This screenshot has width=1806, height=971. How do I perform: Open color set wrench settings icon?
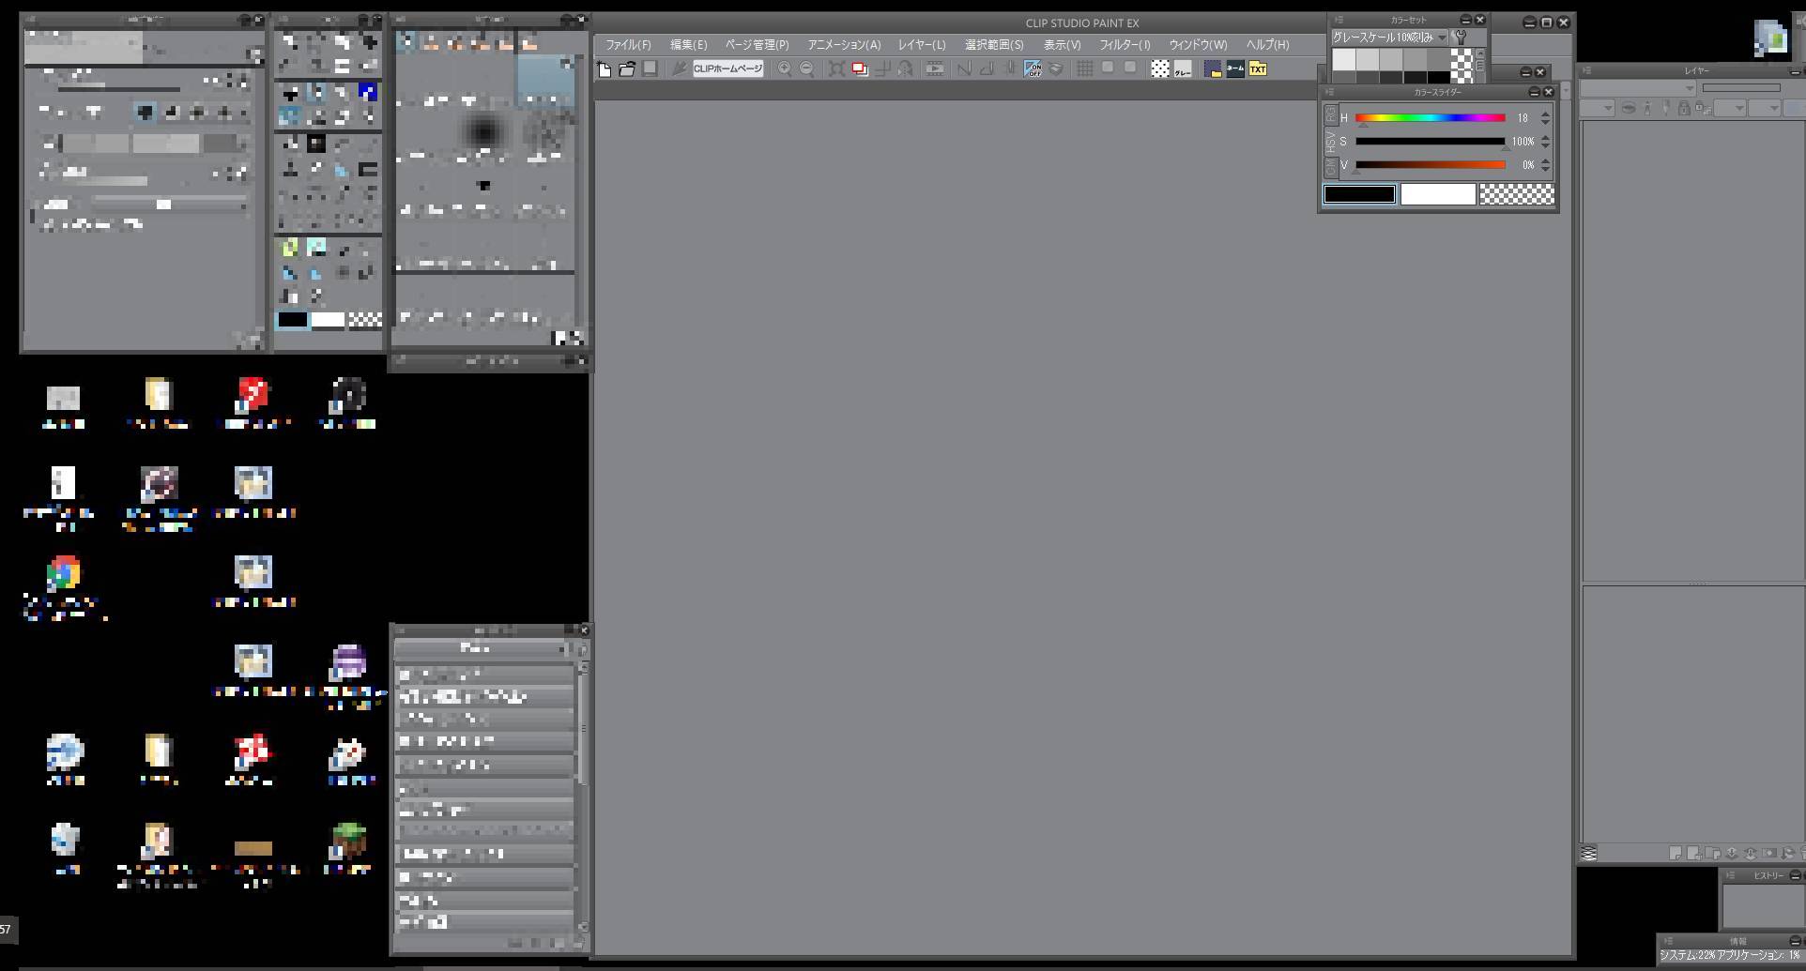1460,38
